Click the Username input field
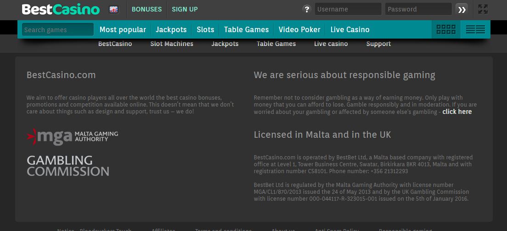Screen dimensions: 507x231 tap(348, 9)
